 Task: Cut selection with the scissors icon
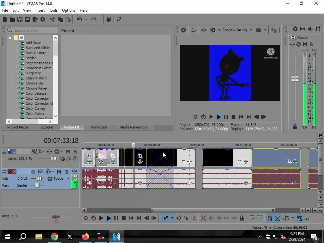click(53, 19)
